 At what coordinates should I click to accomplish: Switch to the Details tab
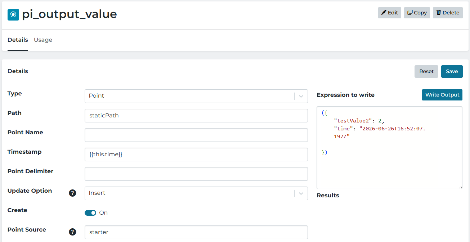(18, 40)
